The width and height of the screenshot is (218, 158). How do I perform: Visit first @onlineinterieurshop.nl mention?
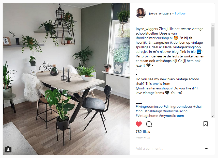tap(154, 38)
